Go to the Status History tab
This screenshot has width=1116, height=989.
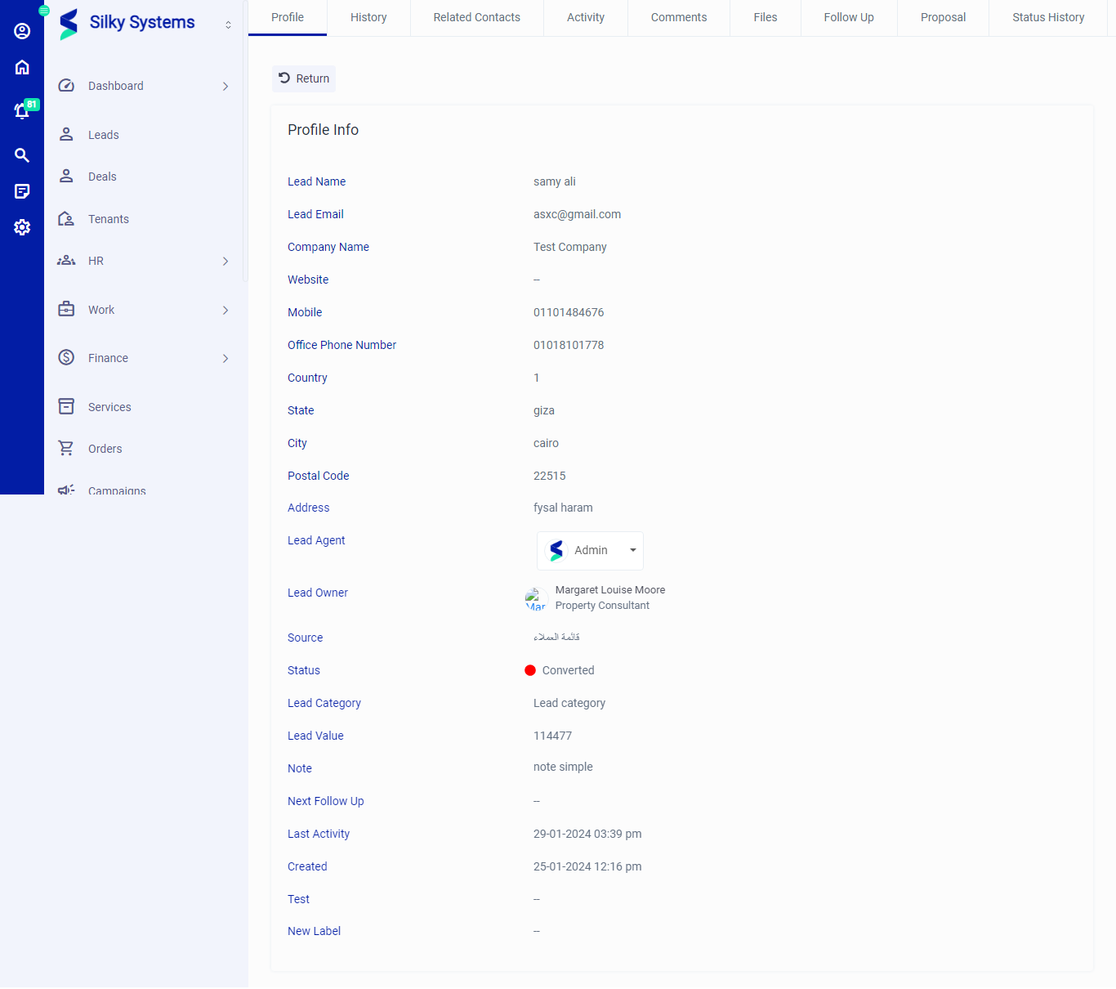[1048, 17]
